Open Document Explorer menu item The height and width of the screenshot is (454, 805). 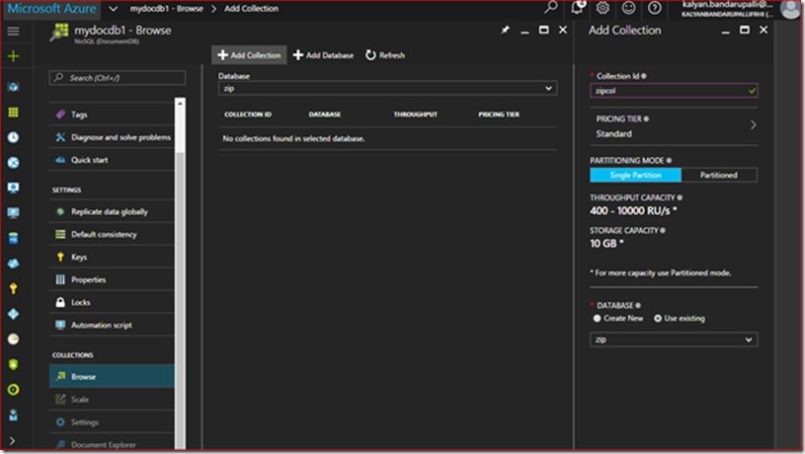112,444
